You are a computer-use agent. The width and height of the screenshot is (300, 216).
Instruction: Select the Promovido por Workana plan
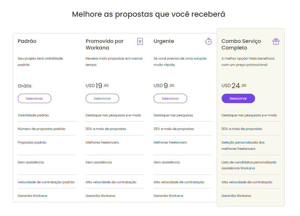(x=102, y=98)
